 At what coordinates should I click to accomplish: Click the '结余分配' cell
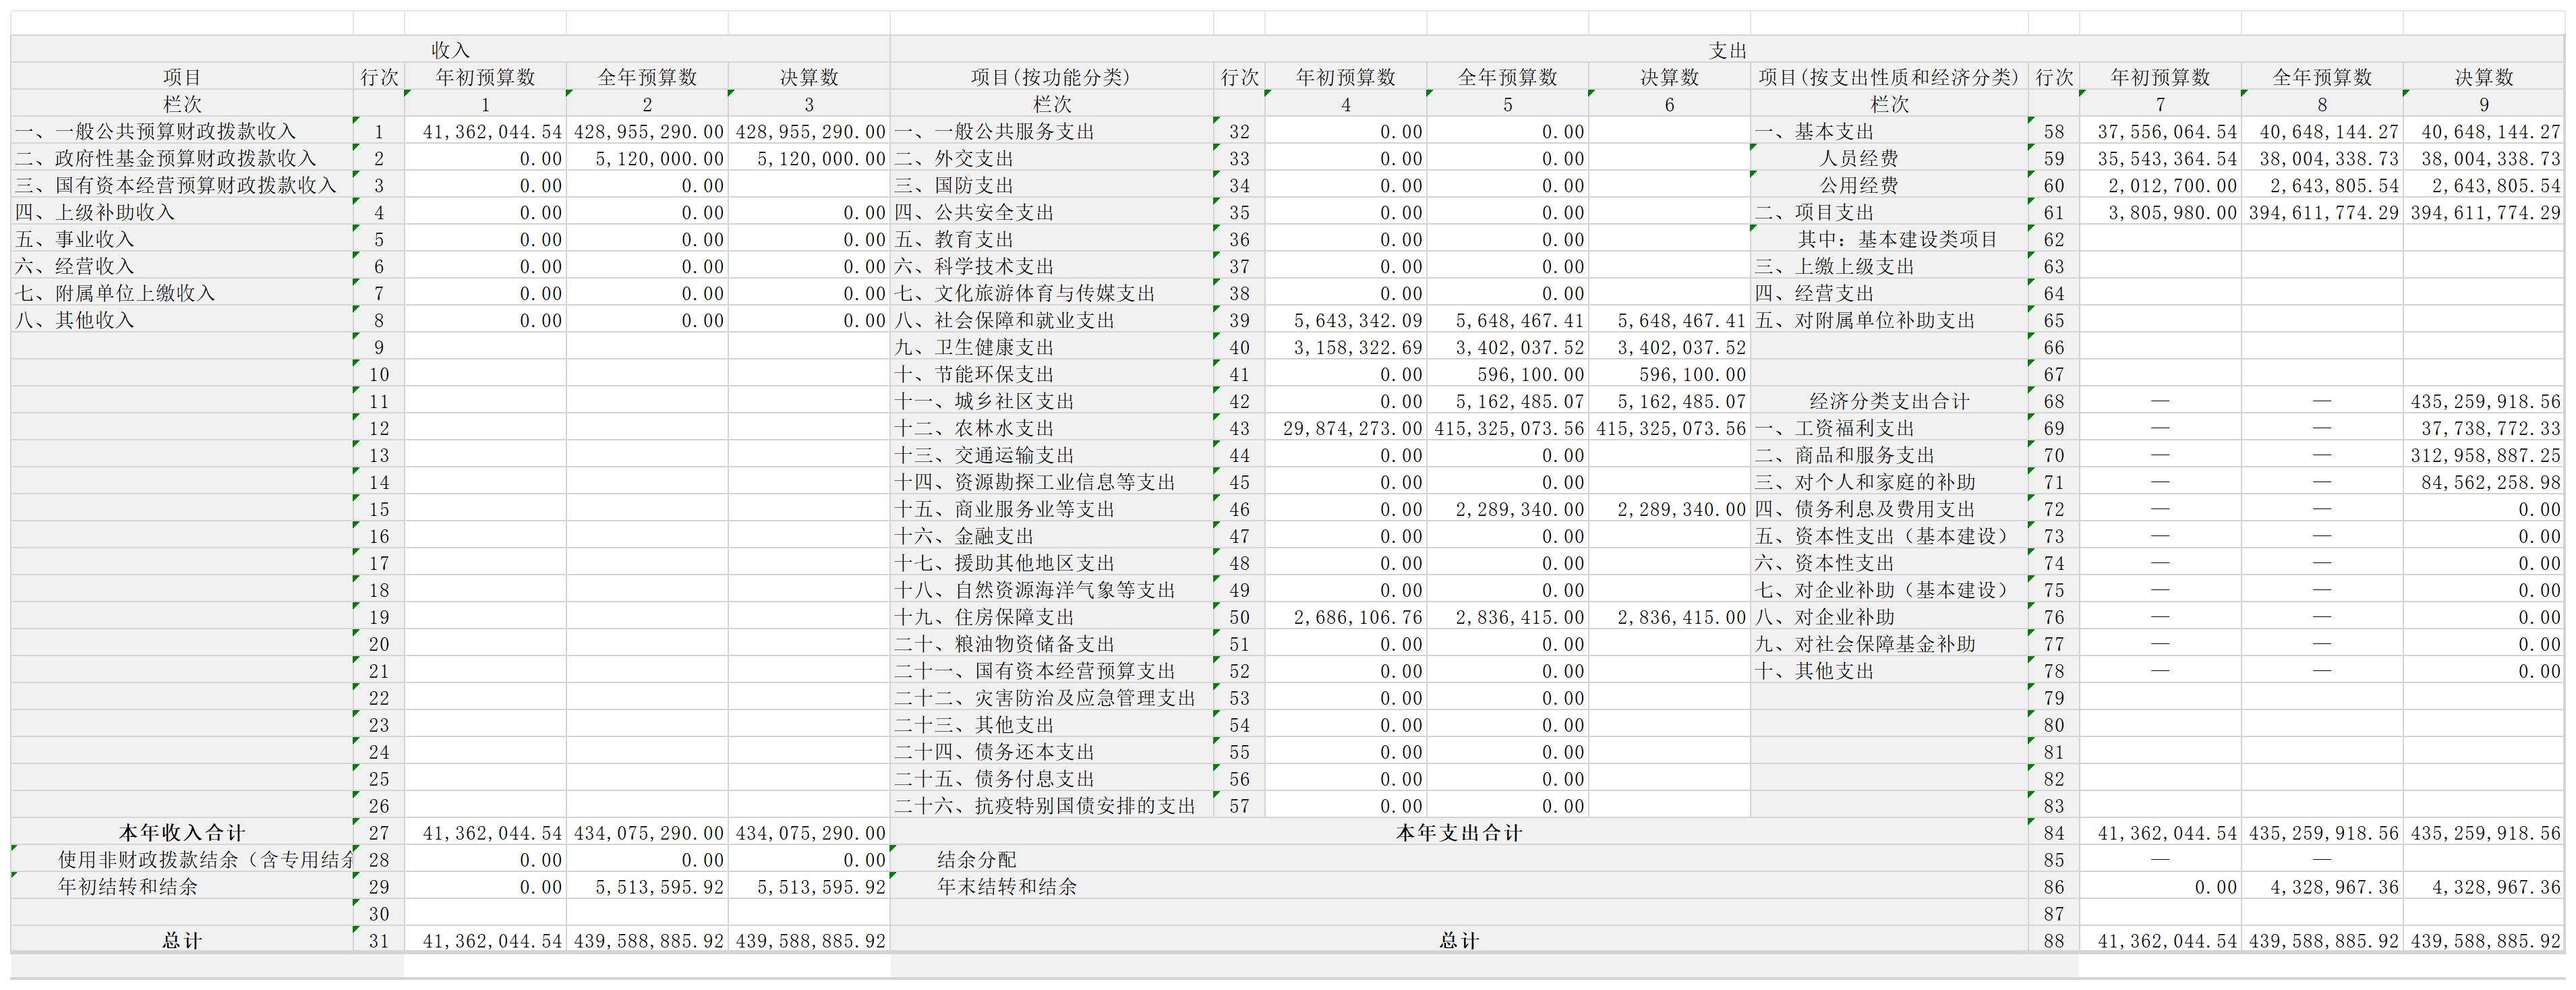[1459, 859]
